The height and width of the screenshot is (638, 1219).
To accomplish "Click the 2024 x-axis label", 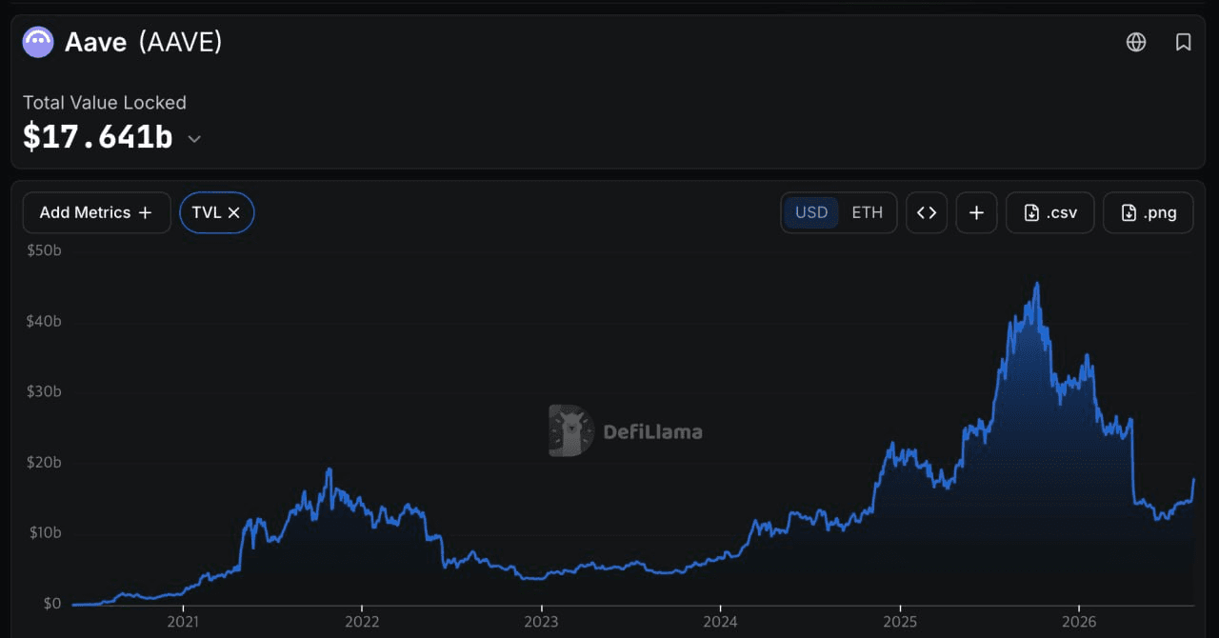I will 720,622.
